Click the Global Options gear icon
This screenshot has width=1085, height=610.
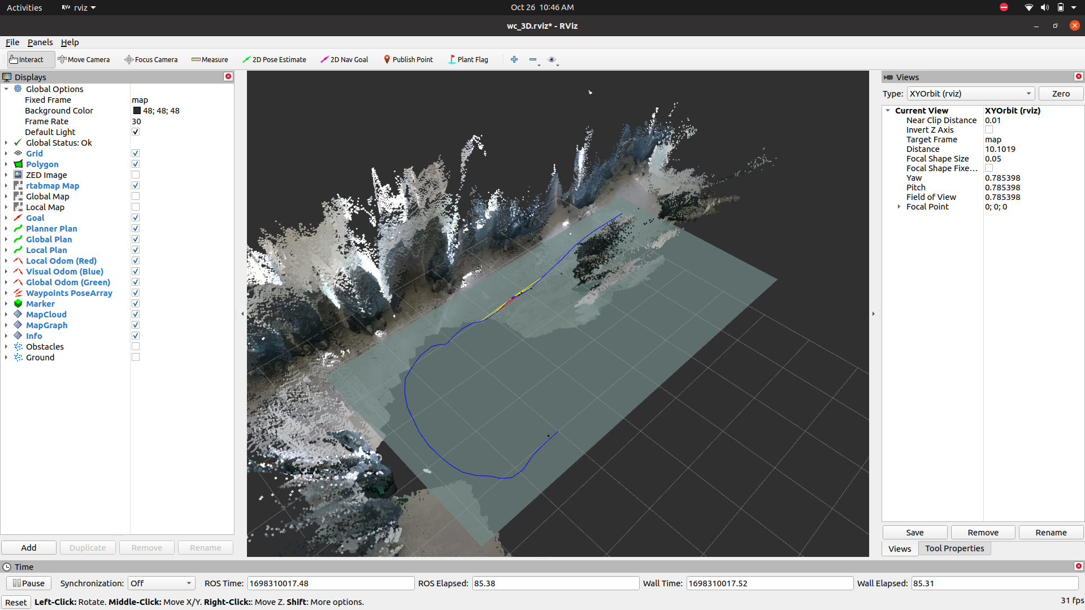[x=18, y=89]
